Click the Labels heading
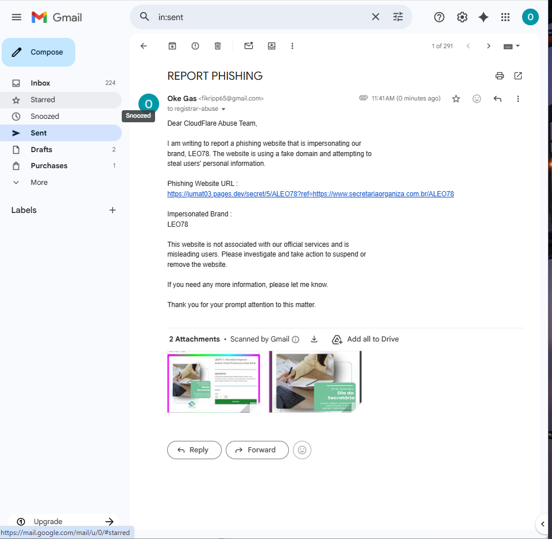Screen dimensions: 552x539 click(x=24, y=210)
